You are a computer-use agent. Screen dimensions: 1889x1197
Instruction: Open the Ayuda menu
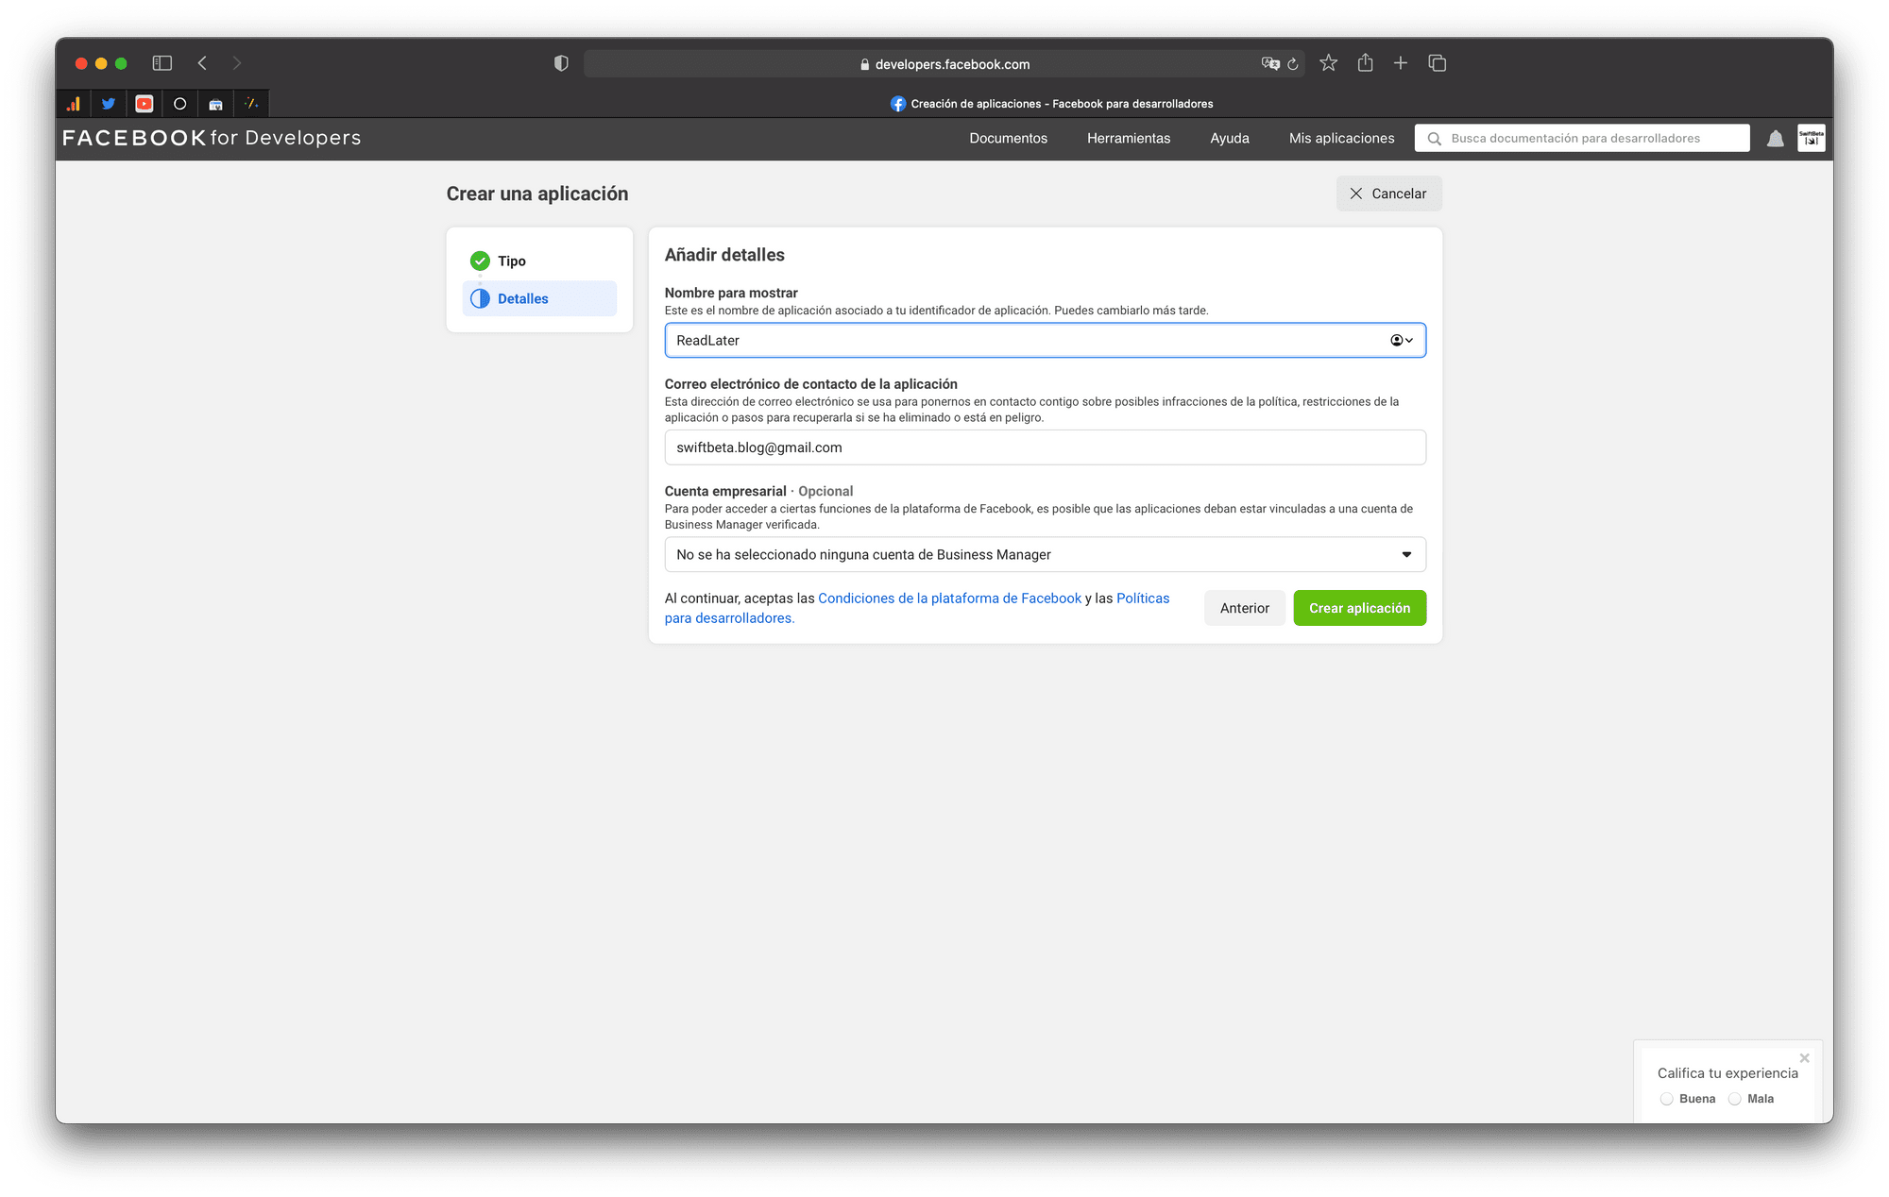pos(1230,139)
